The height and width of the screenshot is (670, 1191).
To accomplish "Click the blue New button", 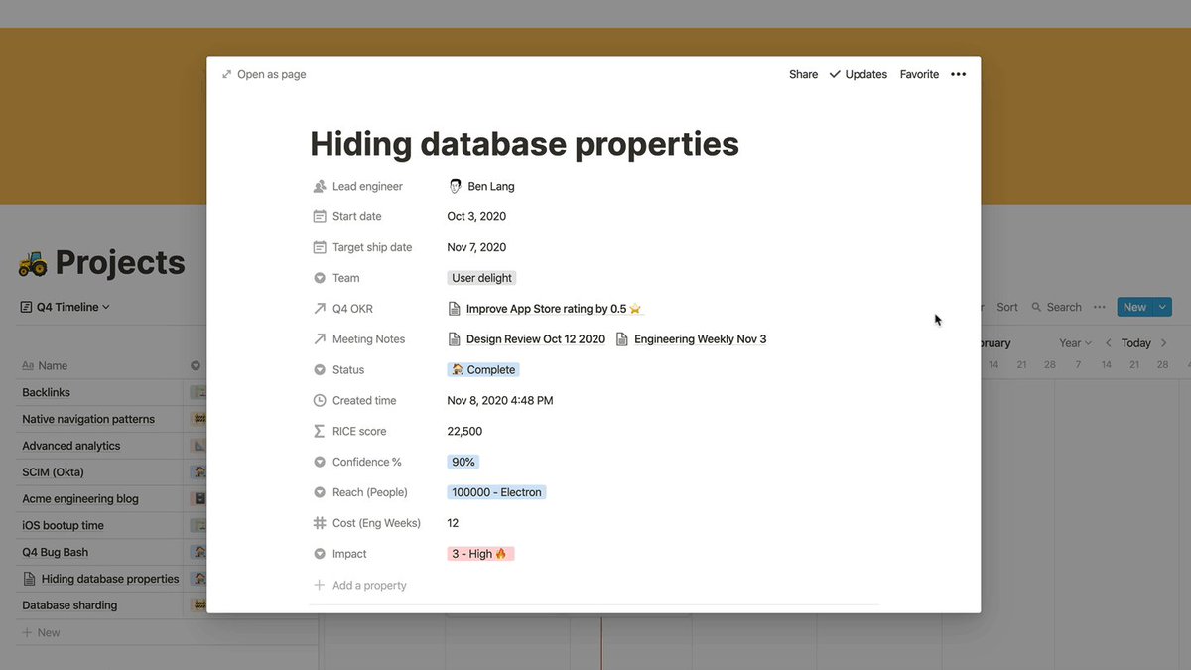I will click(x=1135, y=308).
